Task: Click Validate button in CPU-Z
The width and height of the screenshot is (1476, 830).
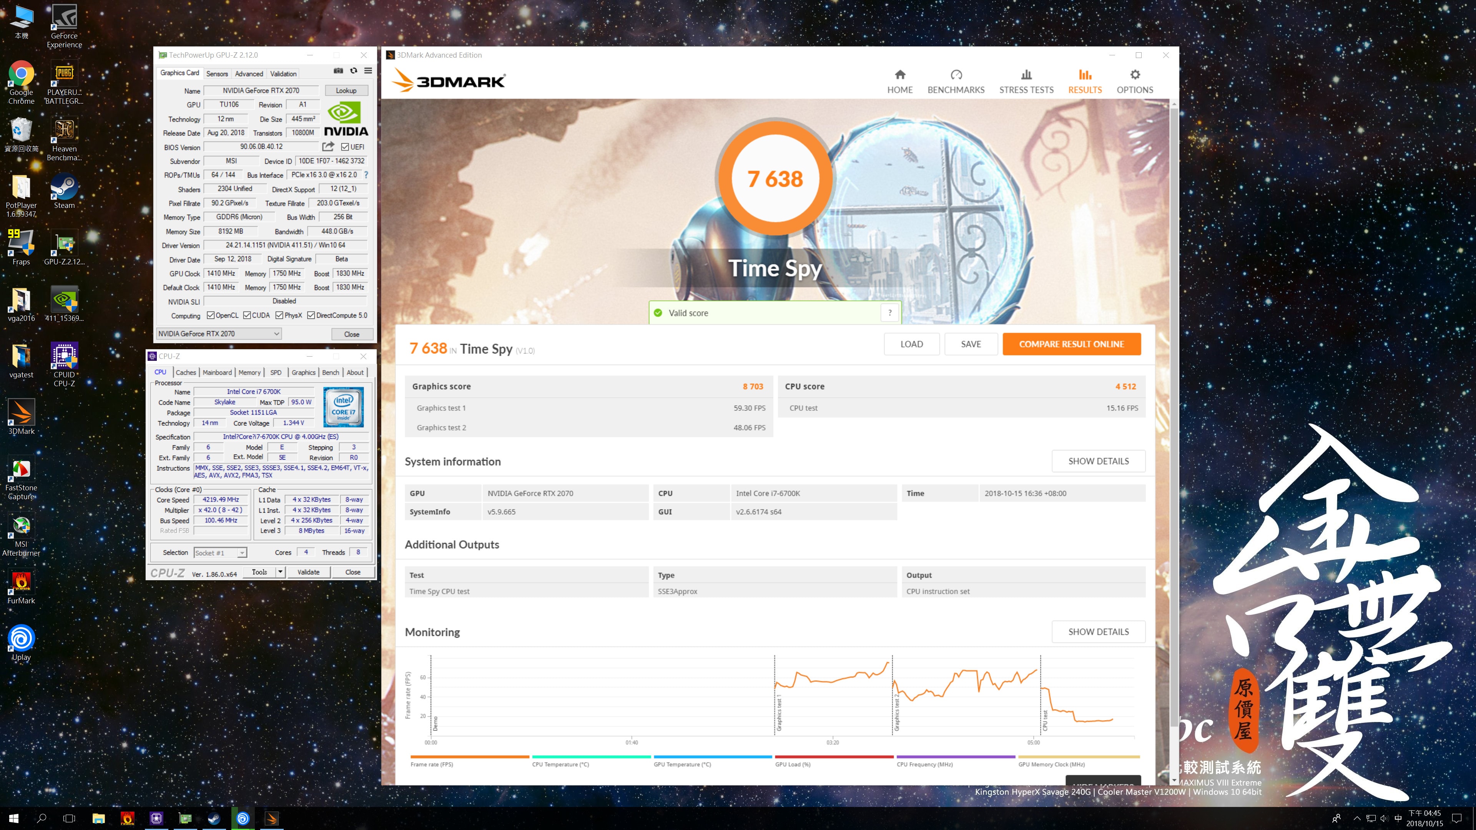Action: (308, 572)
